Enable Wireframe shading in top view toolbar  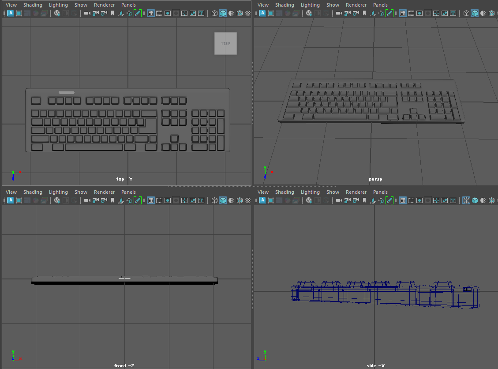pos(214,13)
